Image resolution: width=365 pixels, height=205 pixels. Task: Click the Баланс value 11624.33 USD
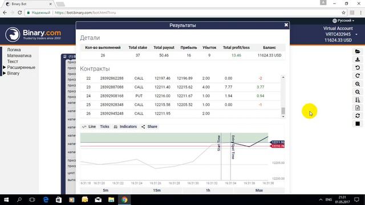269,55
